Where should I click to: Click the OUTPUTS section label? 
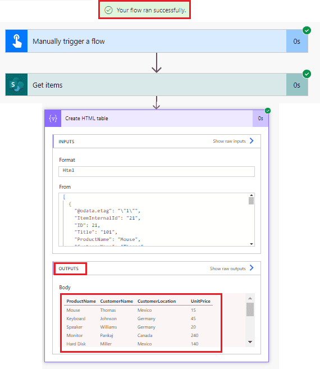click(x=68, y=268)
